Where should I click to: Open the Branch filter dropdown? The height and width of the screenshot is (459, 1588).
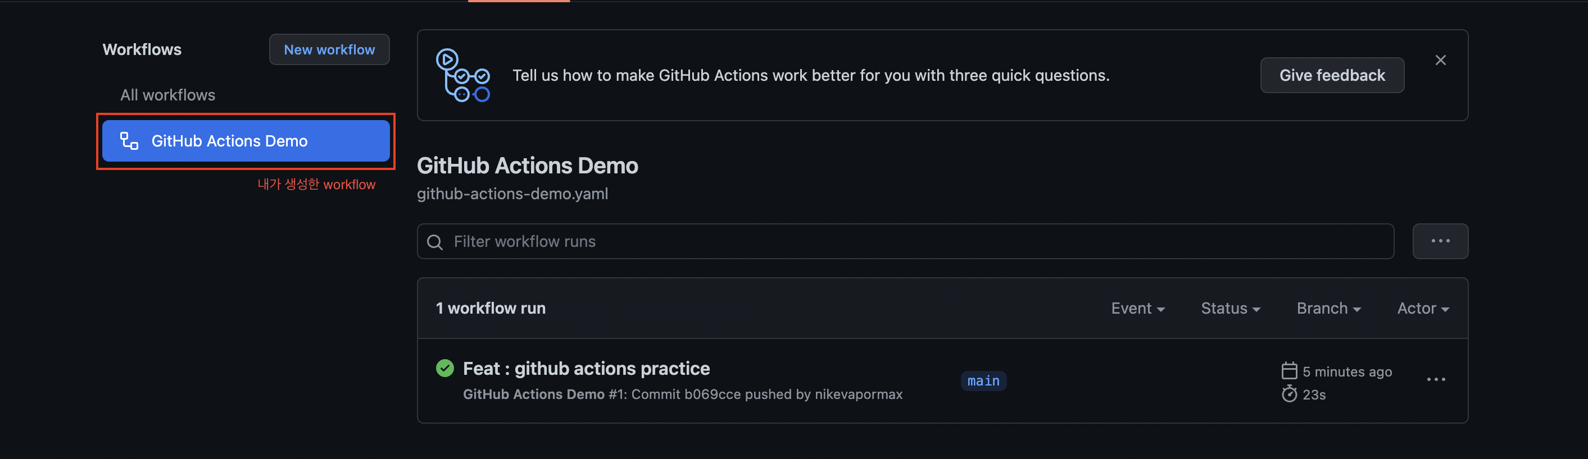1328,308
